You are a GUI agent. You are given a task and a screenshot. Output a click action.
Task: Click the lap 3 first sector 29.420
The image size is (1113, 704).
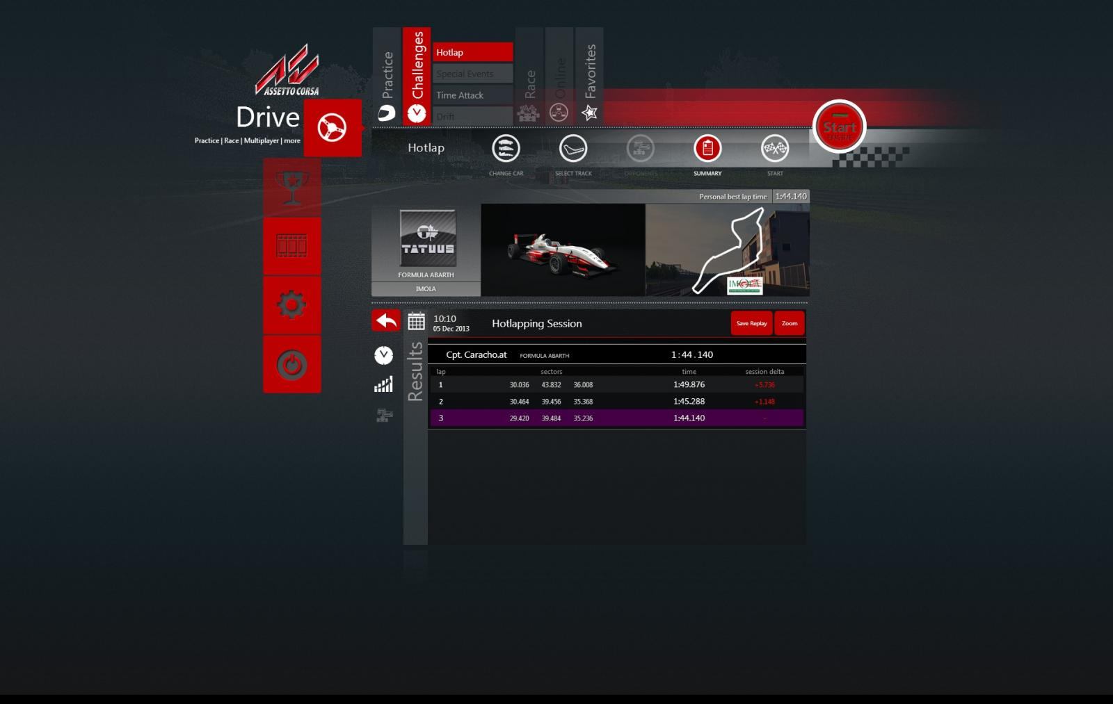point(520,418)
